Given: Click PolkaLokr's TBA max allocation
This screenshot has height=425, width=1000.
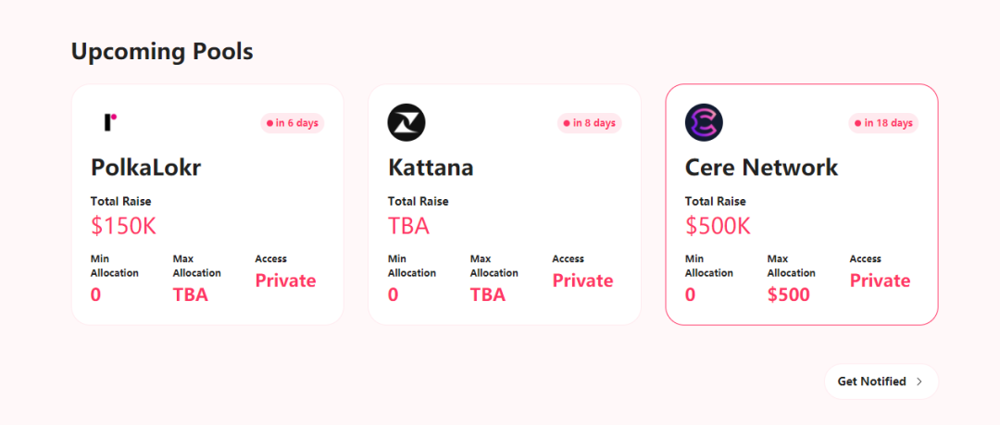Looking at the screenshot, I should [191, 295].
